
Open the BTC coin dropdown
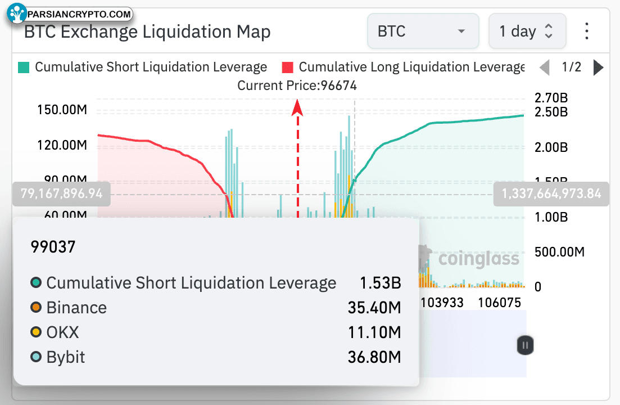pyautogui.click(x=423, y=31)
